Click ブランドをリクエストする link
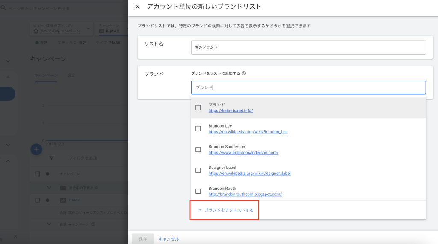The width and height of the screenshot is (438, 244). [226, 210]
